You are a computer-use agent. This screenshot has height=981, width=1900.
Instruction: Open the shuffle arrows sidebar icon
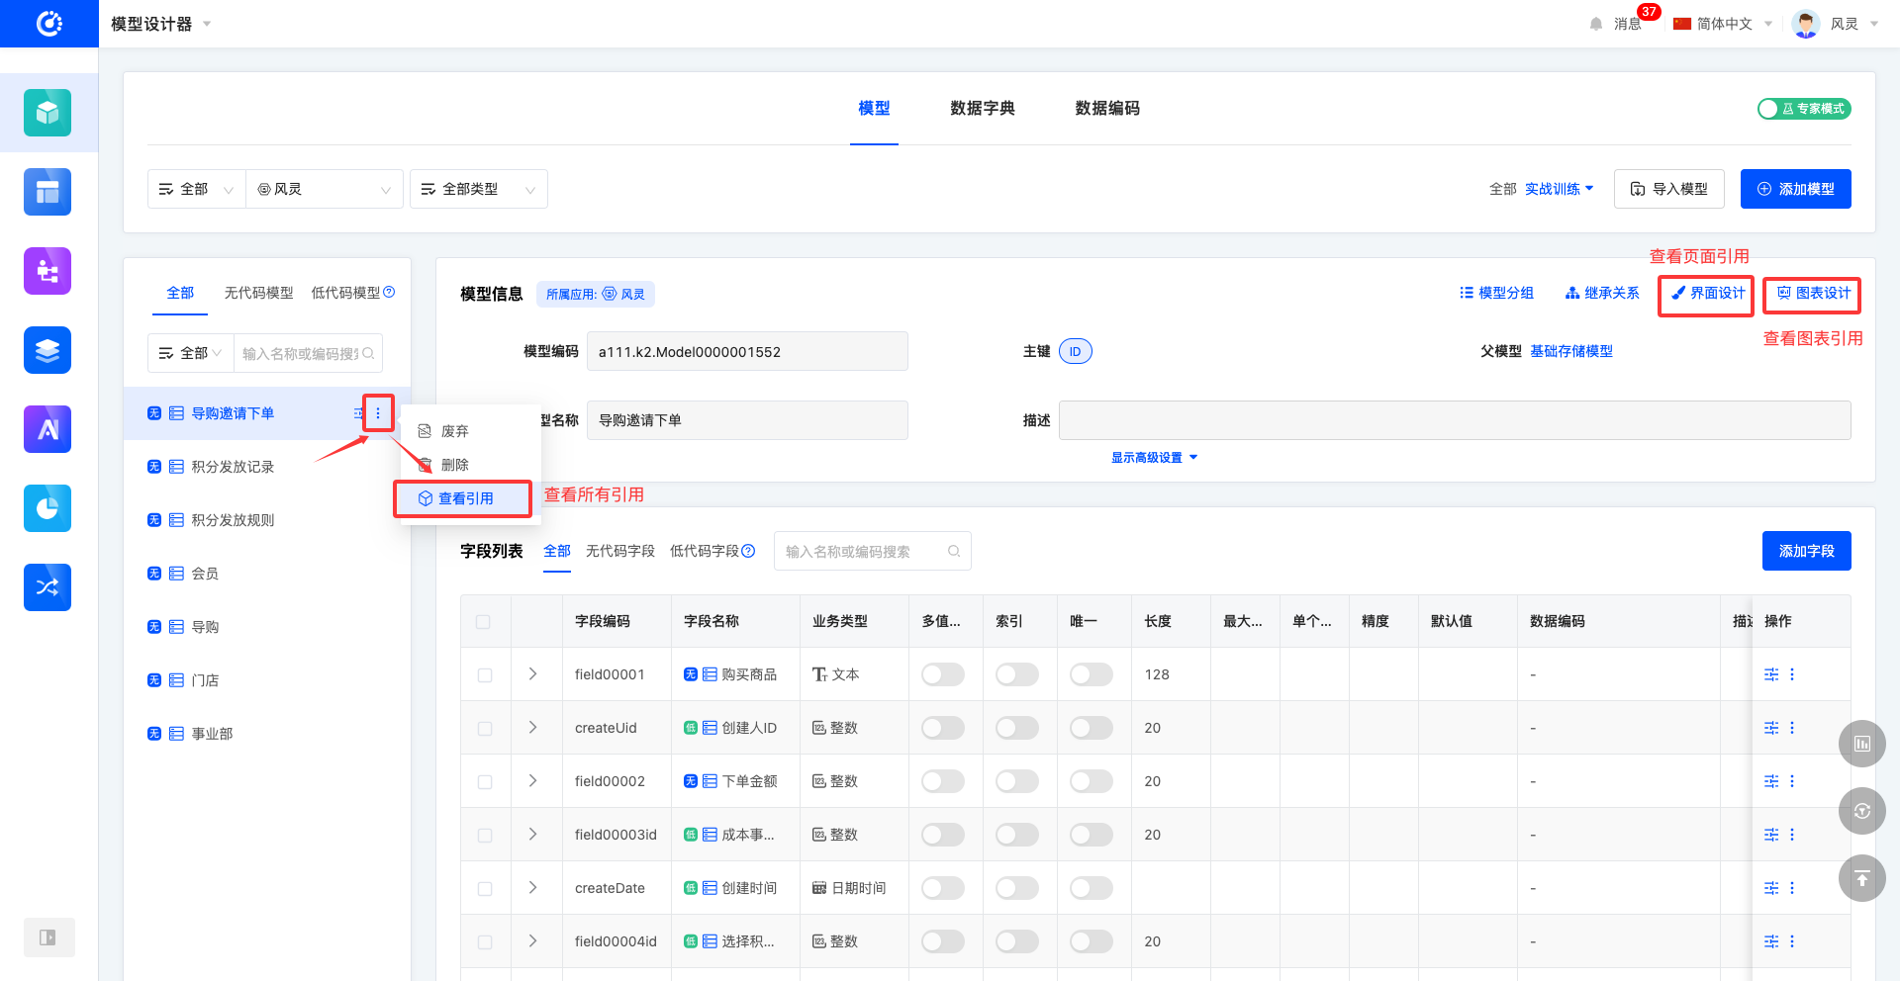coord(47,587)
